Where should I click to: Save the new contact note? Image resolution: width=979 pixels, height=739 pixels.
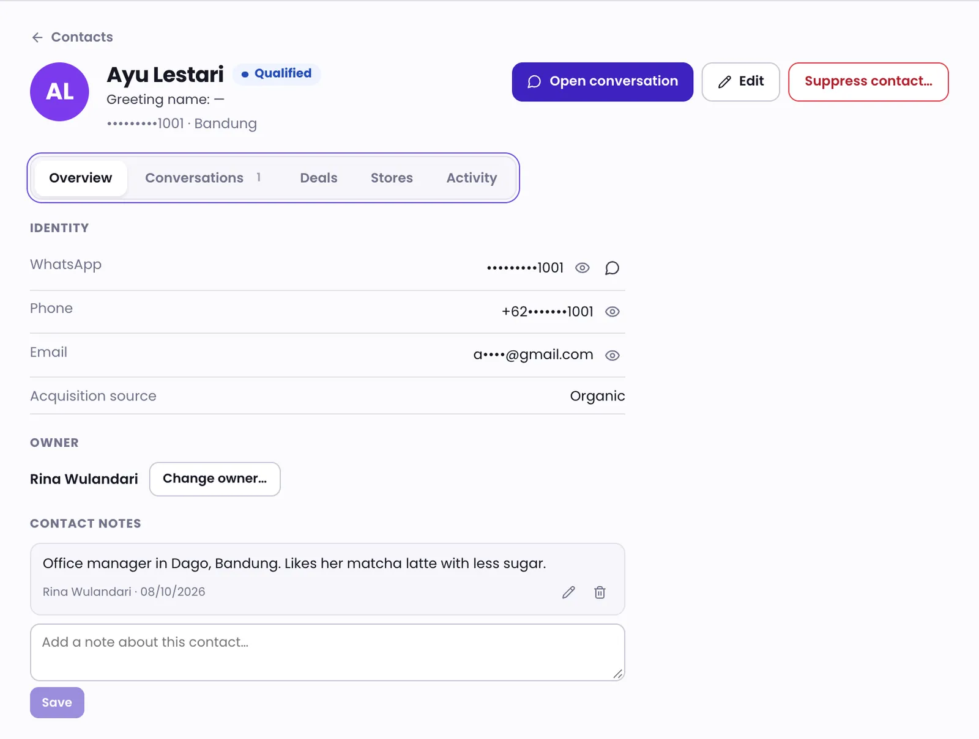(57, 703)
